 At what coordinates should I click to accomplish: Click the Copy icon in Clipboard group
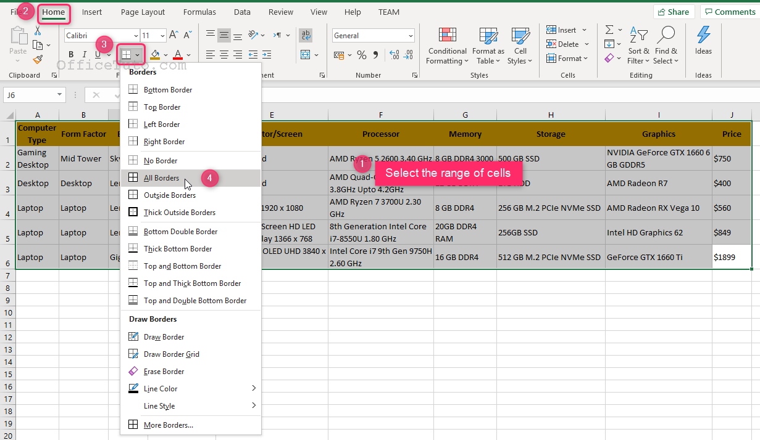(x=37, y=45)
